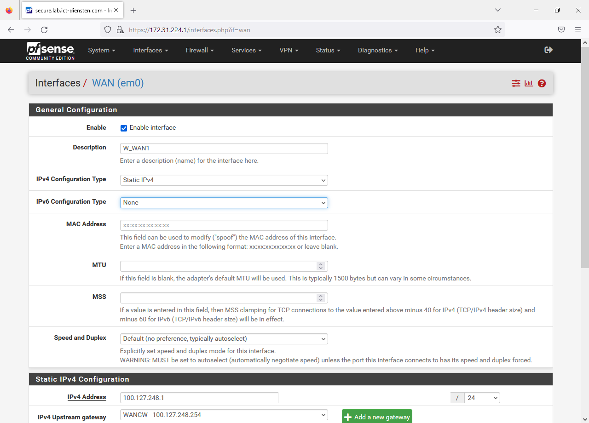Click the Description field containing W_WAN1
The height and width of the screenshot is (423, 589).
tap(224, 148)
